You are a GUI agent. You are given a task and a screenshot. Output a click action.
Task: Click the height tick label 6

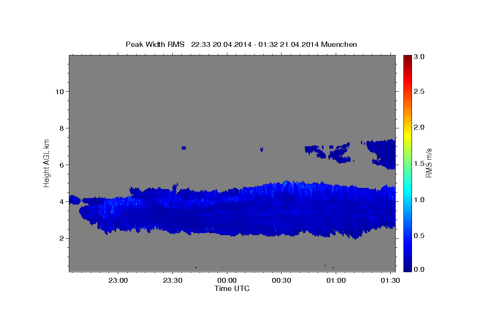62,165
